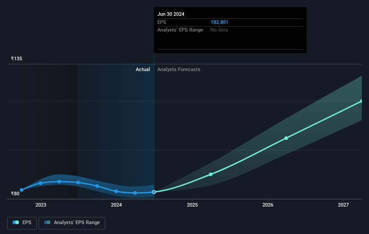
Task: Click the forecast data point after 2025
Action: 211,175
